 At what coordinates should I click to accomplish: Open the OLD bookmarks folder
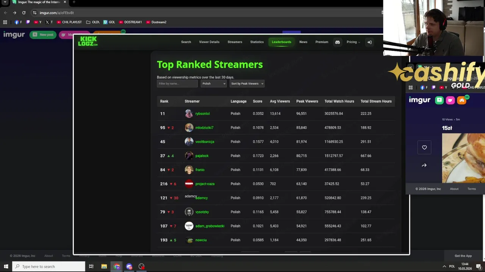93,22
